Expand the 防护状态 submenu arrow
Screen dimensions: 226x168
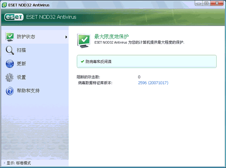click(x=66, y=37)
